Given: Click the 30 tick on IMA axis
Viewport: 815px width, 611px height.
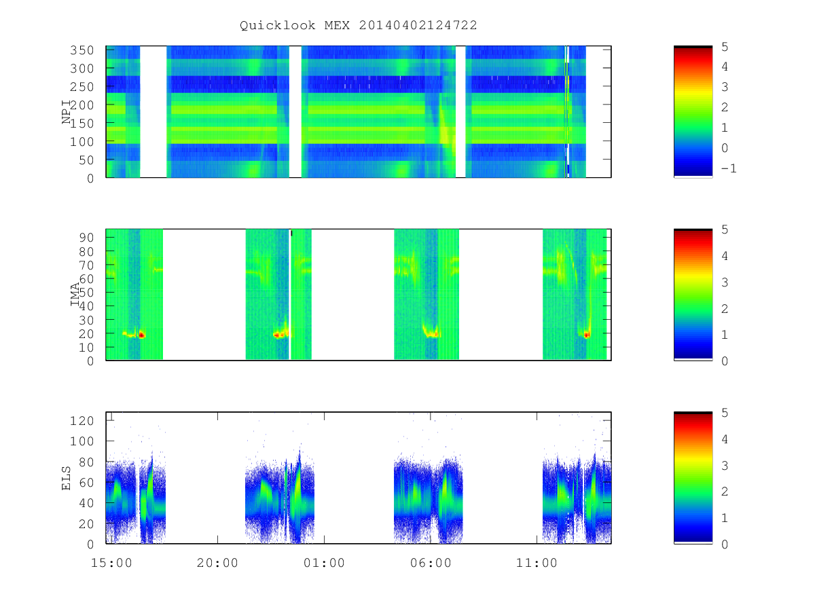Looking at the screenshot, I should pos(88,320).
